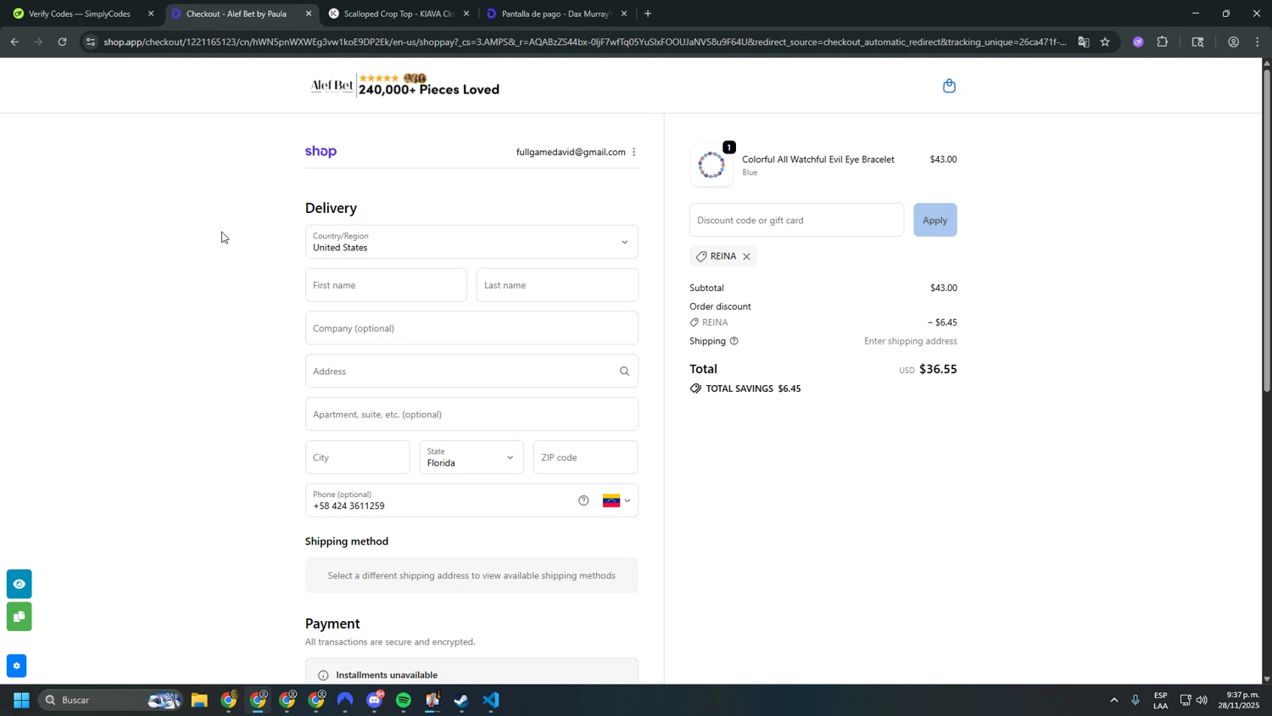Reload the page
Viewport: 1272px width, 716px height.
(x=62, y=42)
